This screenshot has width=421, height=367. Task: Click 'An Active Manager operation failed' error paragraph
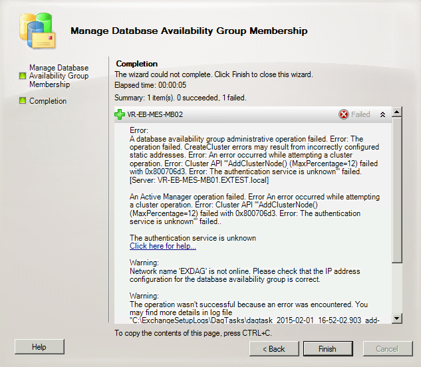[255, 209]
